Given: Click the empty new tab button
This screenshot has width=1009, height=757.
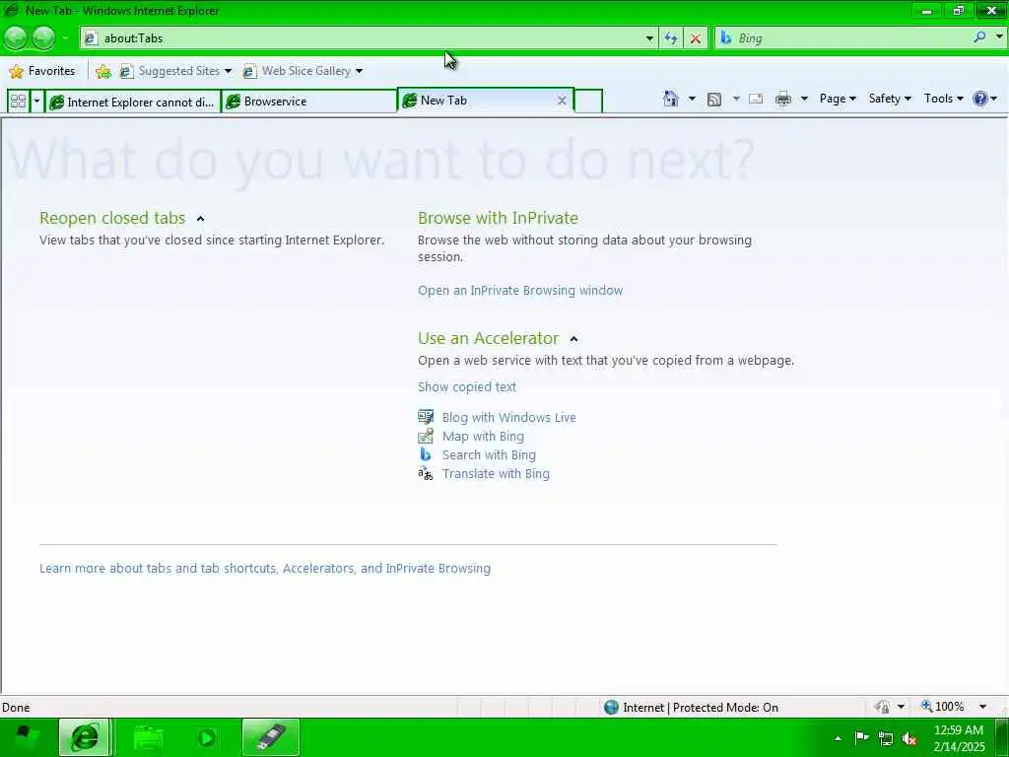Looking at the screenshot, I should click(588, 102).
